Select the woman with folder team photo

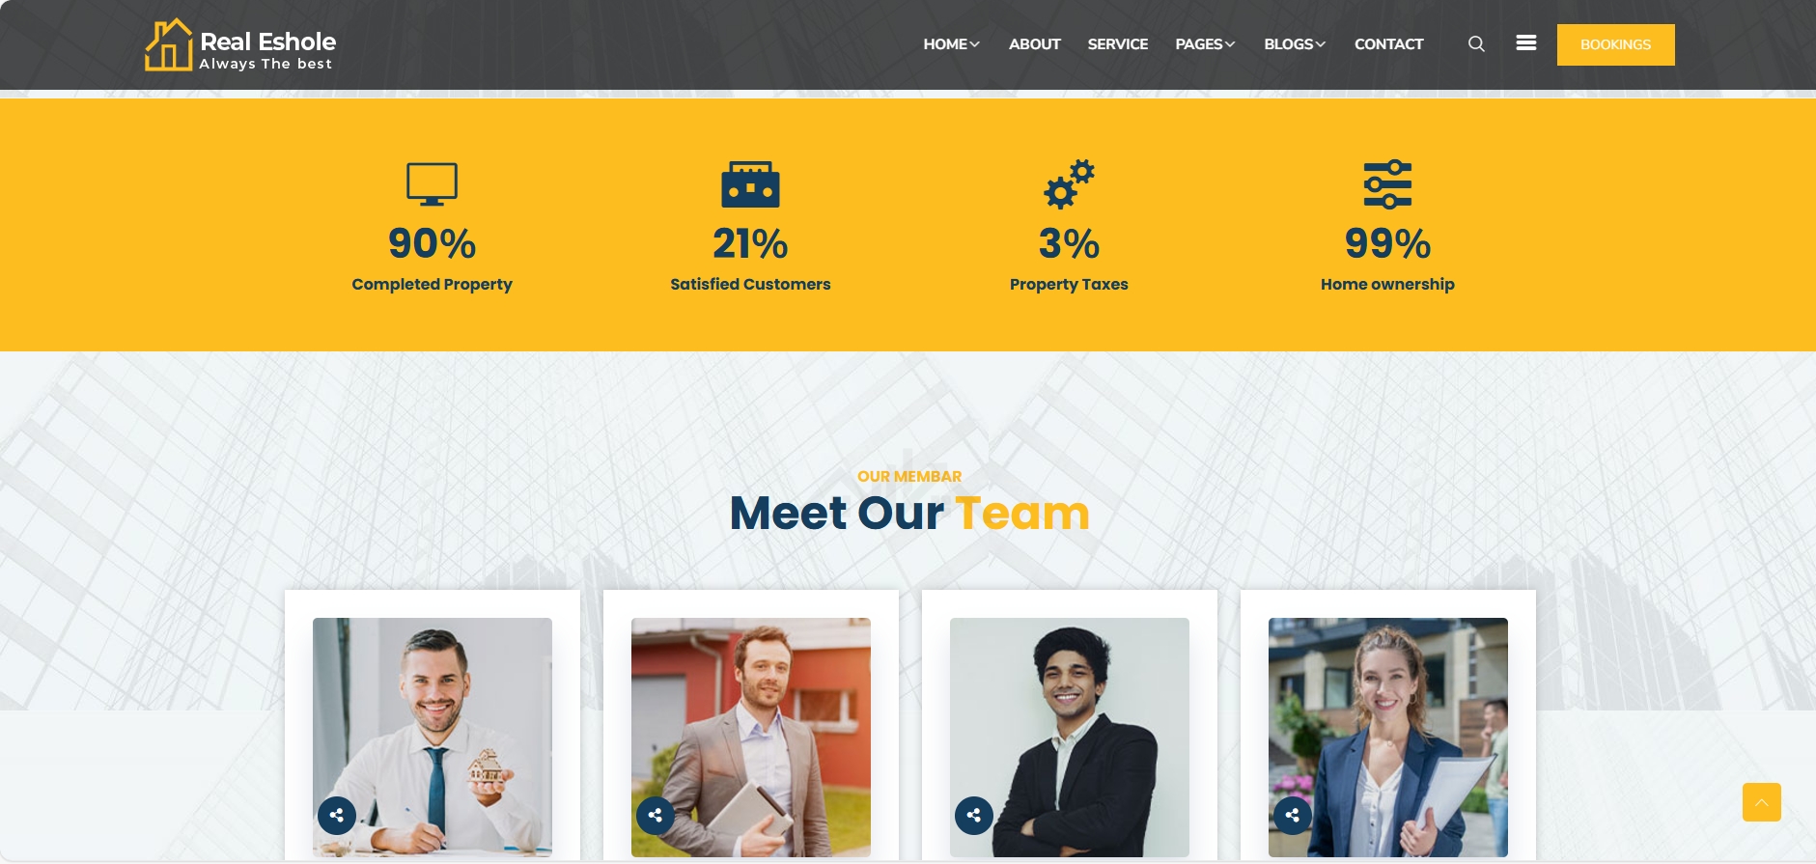tap(1388, 738)
